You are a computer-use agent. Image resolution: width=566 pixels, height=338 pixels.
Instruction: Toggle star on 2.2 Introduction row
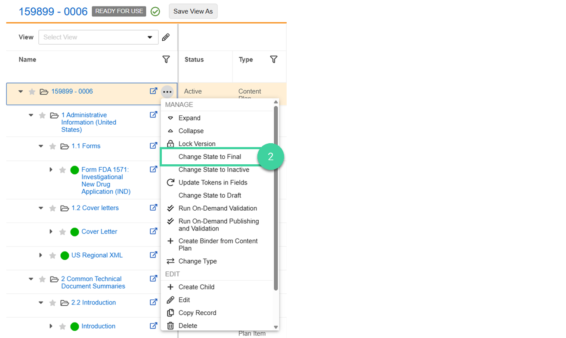point(53,303)
